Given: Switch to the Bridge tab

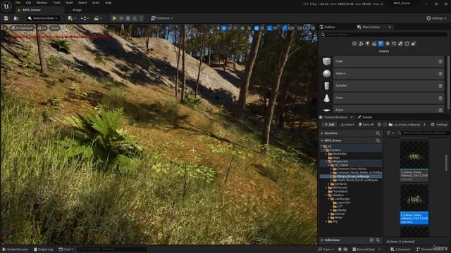Looking at the screenshot, I should pos(77,10).
